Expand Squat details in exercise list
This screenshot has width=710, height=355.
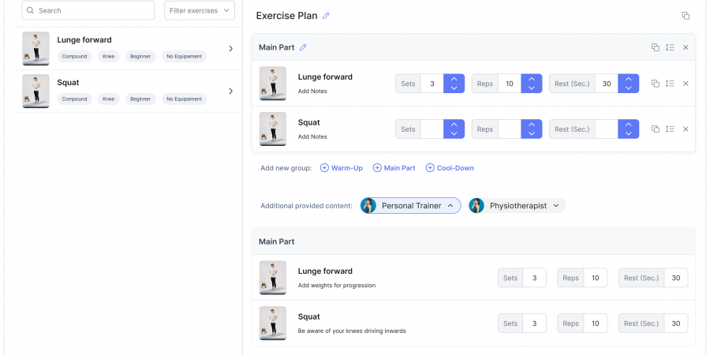230,92
